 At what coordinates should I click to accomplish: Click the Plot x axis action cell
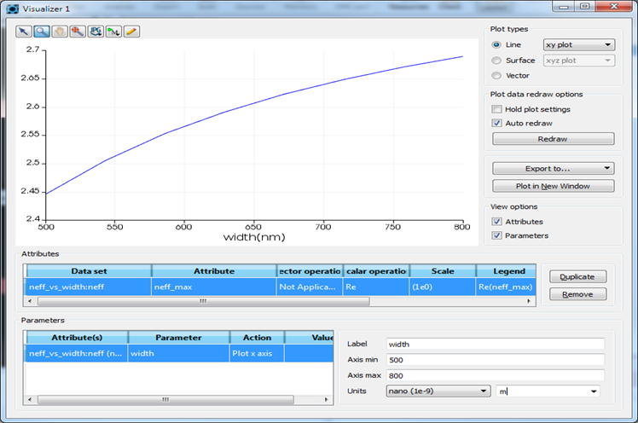(x=257, y=353)
